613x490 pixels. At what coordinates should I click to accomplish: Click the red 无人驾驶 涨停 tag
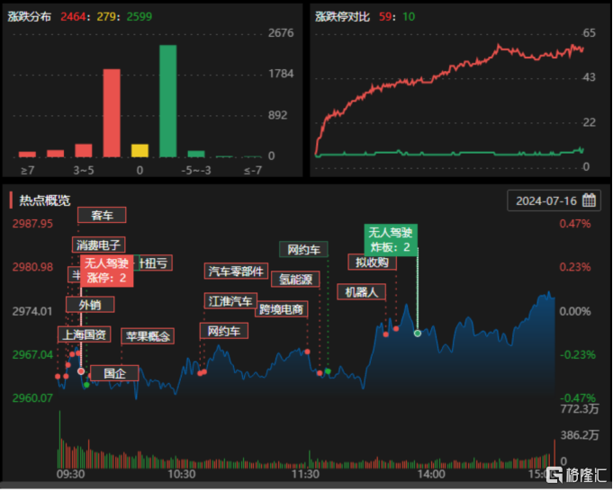click(x=107, y=271)
